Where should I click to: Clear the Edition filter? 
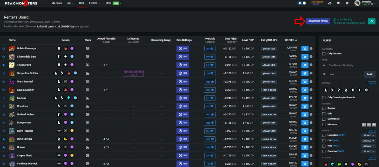tap(372, 83)
